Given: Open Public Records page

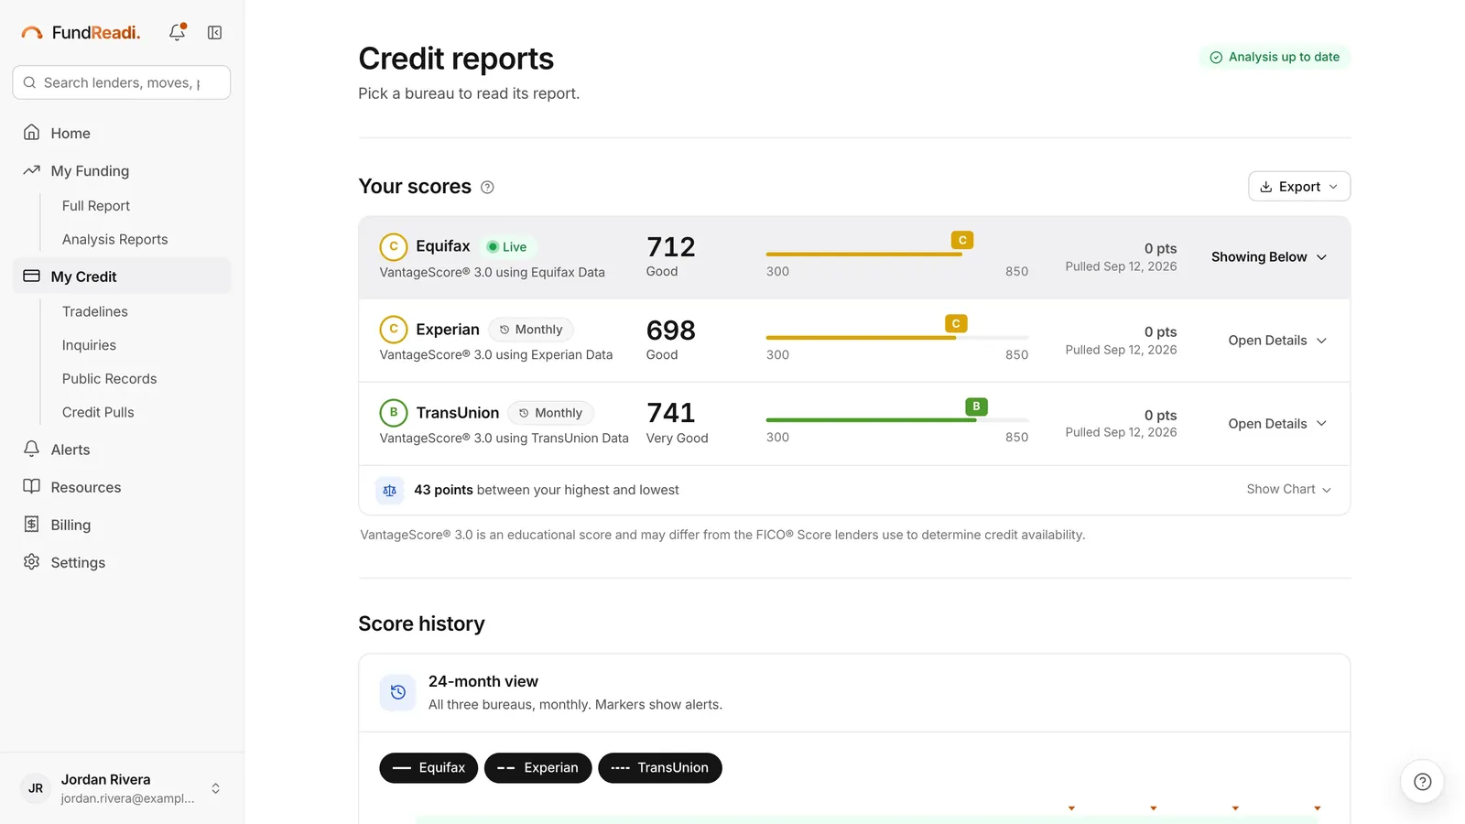Looking at the screenshot, I should (x=110, y=378).
